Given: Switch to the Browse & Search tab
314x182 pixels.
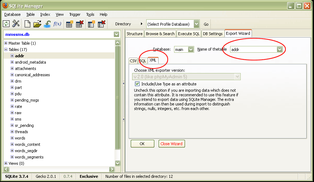Looking at the screenshot, I should (x=160, y=34).
